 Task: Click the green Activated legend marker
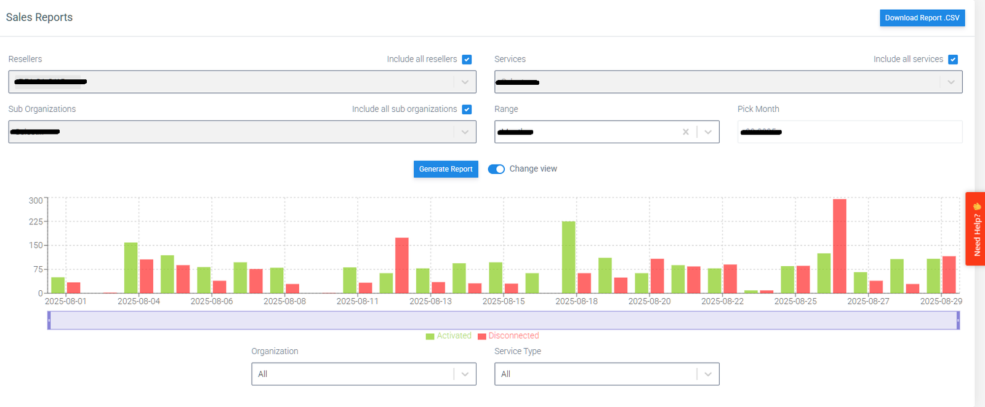[430, 336]
